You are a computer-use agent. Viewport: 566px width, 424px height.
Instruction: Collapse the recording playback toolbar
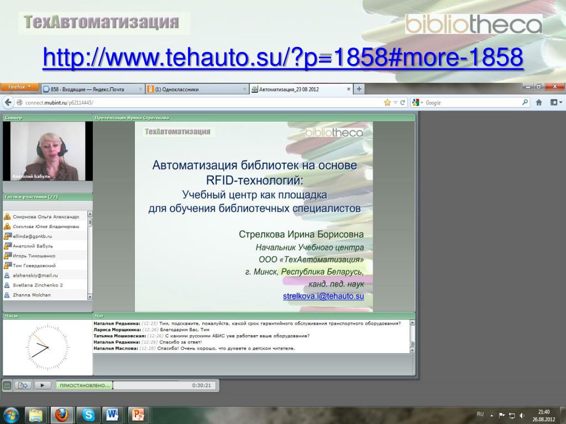point(7,385)
